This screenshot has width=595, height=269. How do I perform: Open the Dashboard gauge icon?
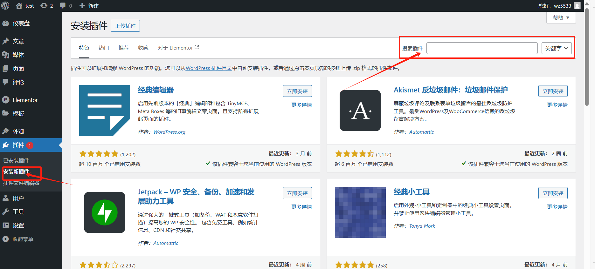click(6, 23)
